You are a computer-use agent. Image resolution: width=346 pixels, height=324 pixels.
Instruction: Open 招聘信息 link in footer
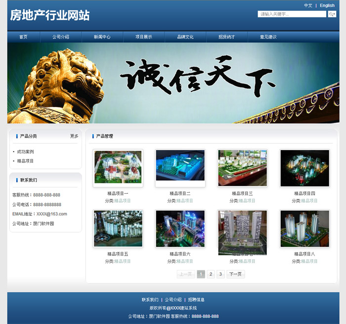click(x=196, y=300)
